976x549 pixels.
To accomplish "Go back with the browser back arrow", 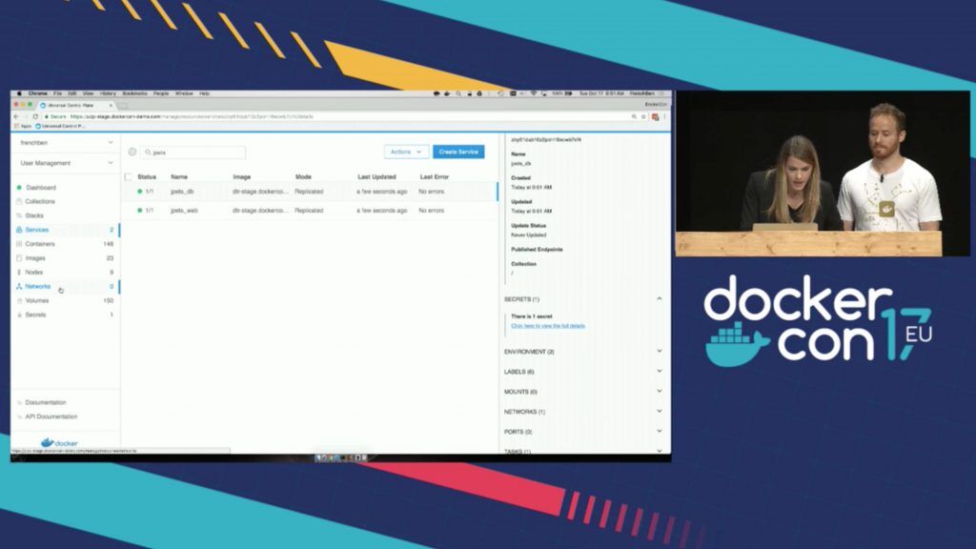I will [17, 116].
